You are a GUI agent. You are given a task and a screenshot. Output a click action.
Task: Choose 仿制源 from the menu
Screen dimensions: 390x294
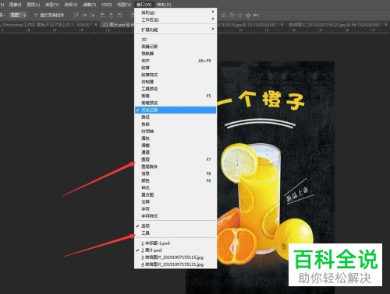[175, 82]
